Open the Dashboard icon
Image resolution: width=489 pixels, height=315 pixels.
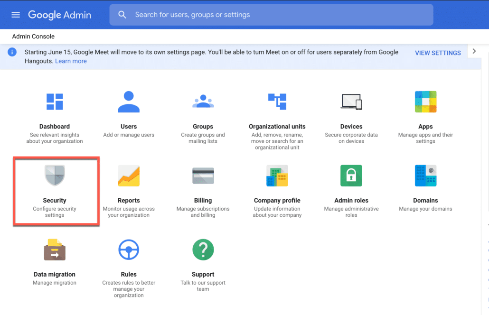pyautogui.click(x=55, y=102)
